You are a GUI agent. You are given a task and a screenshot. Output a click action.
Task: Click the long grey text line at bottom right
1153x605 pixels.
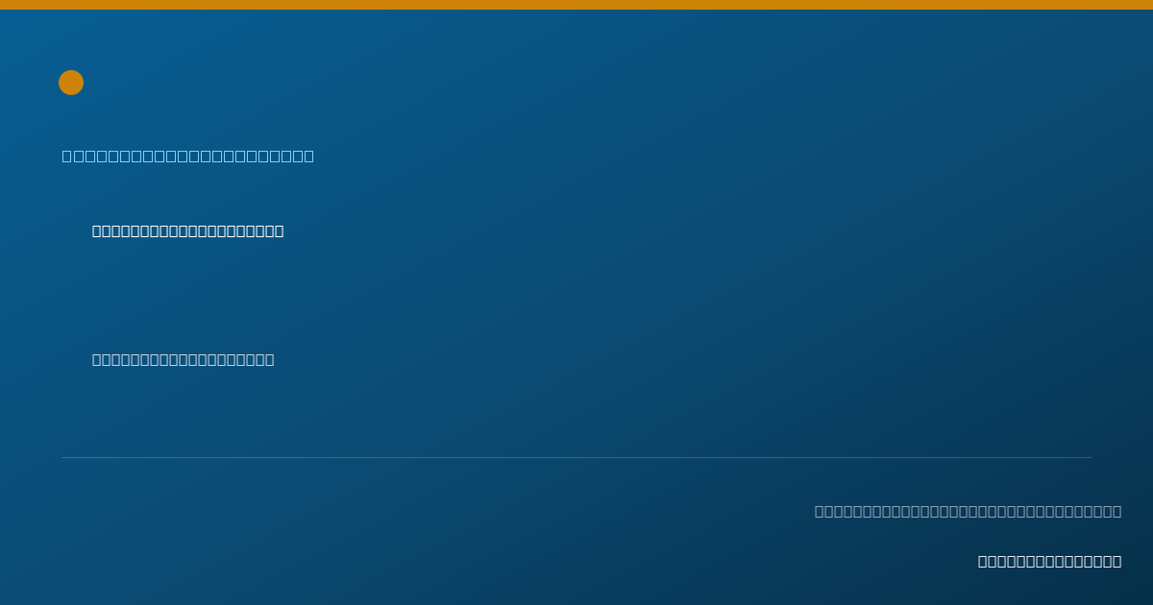click(x=968, y=511)
